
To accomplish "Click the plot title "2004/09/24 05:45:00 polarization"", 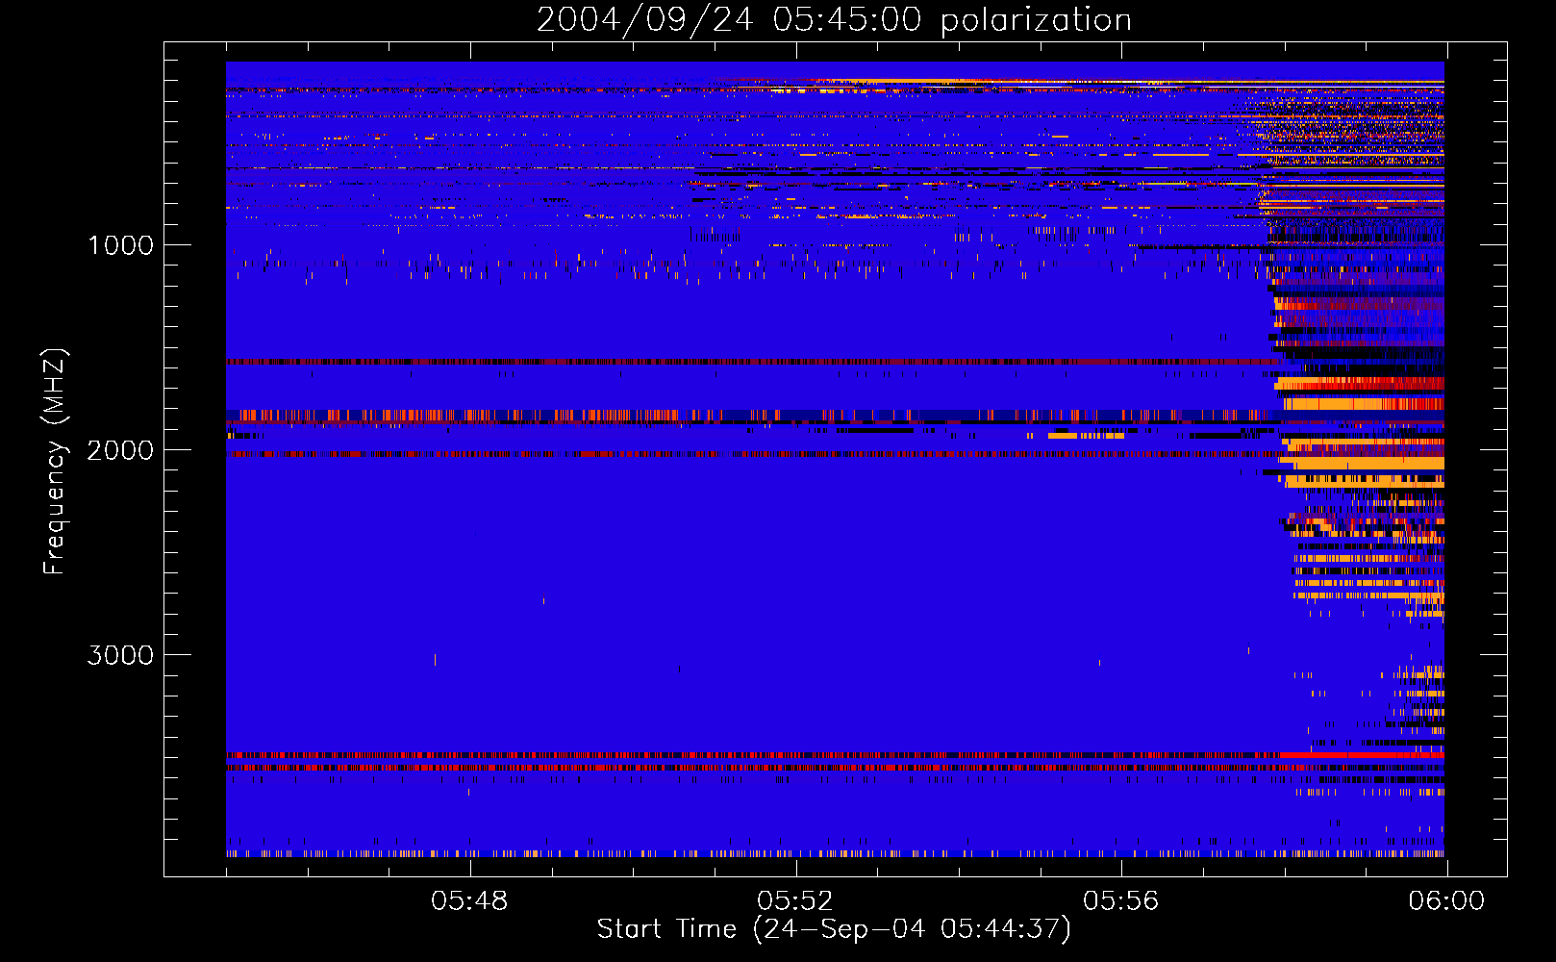I will pos(834,20).
